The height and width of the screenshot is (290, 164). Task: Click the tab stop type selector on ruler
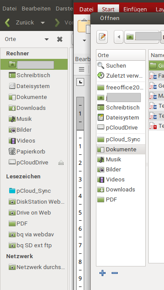click(80, 82)
